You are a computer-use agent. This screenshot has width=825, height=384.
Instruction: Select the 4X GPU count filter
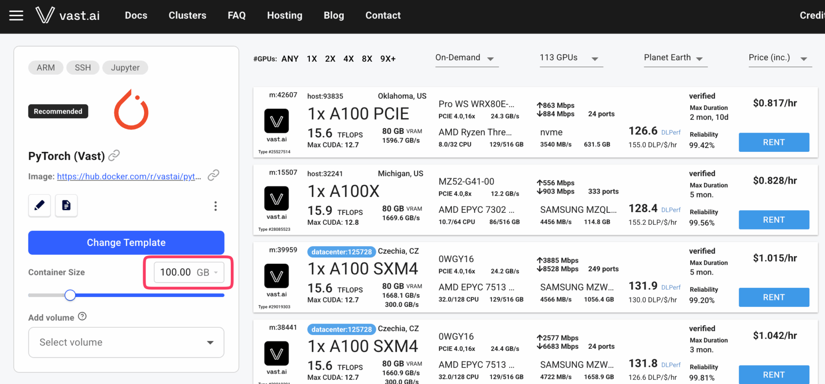click(x=348, y=59)
